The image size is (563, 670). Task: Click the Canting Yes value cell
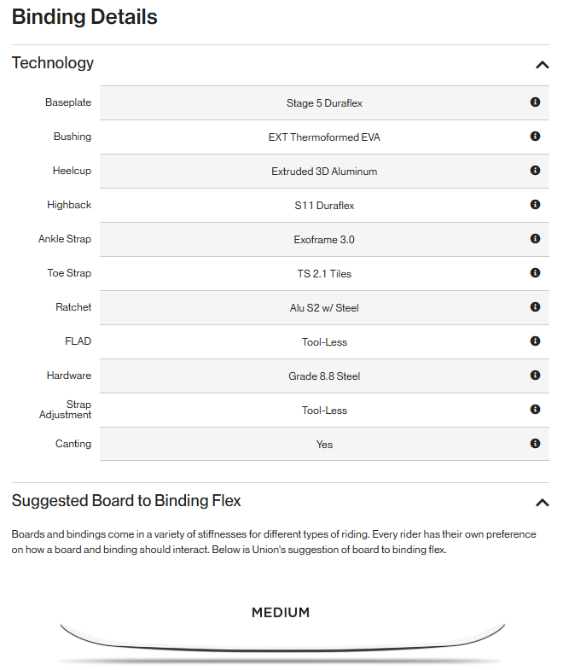click(324, 445)
